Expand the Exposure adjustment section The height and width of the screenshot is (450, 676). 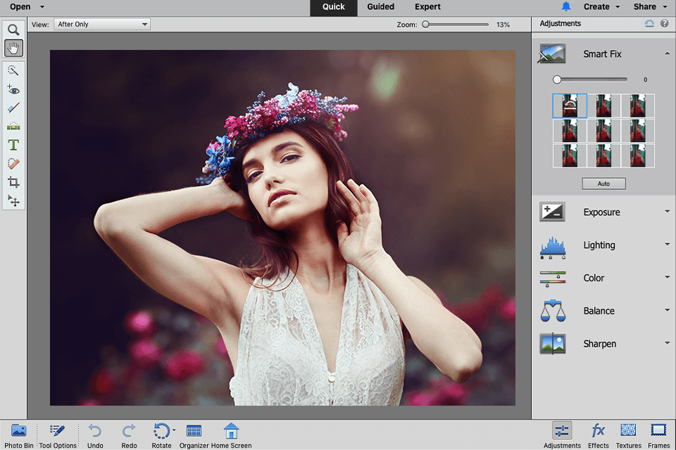coord(602,212)
